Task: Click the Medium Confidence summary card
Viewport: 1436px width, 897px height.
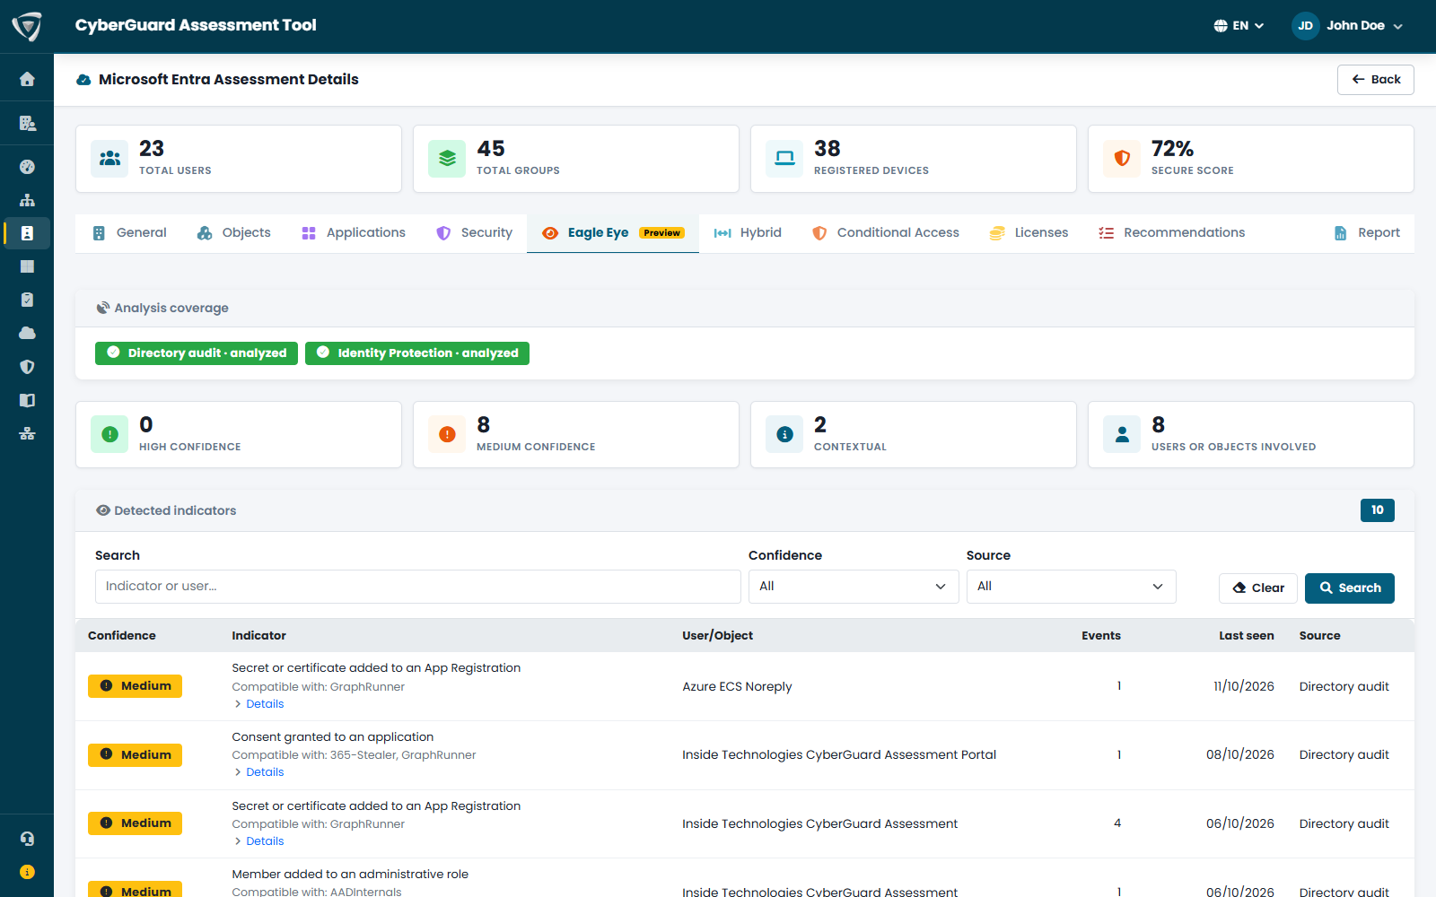Action: pos(576,435)
